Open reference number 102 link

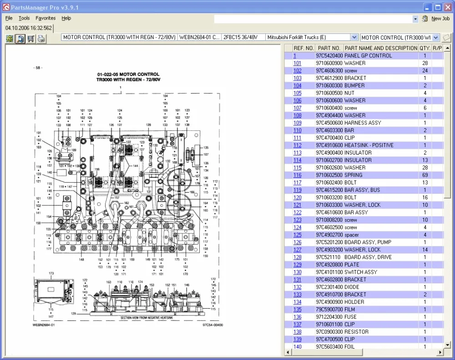pos(298,71)
